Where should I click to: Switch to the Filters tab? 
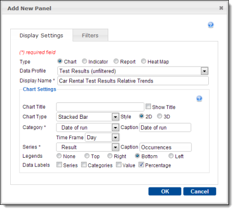coord(90,35)
